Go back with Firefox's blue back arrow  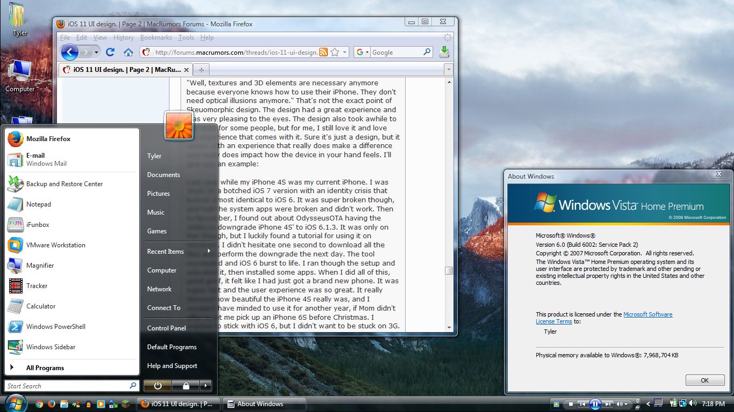[x=69, y=52]
